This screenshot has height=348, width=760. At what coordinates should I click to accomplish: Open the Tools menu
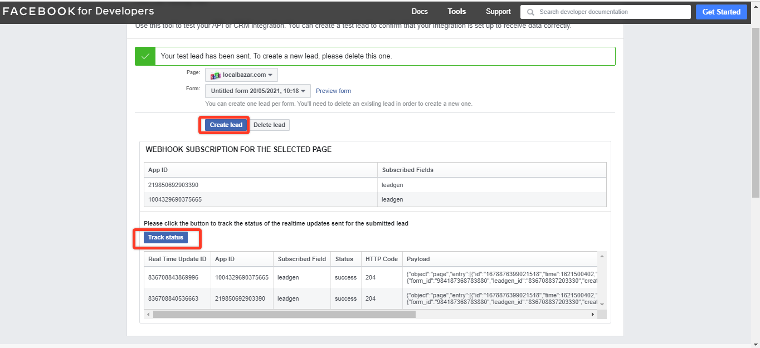457,12
